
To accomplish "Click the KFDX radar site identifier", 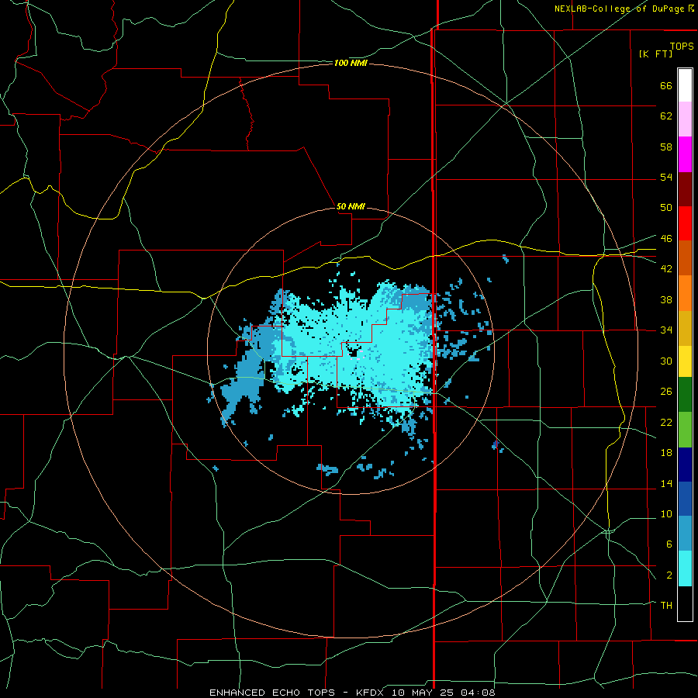I will (371, 693).
